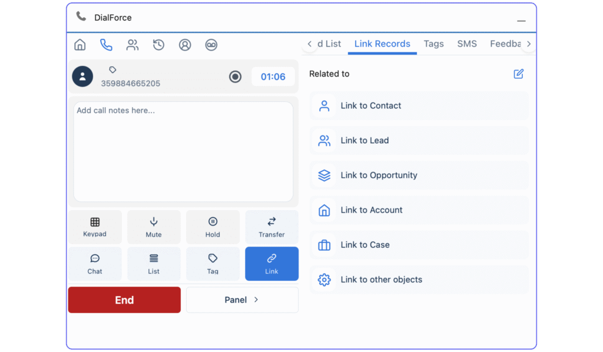Open the List button
Viewport: 603px width, 352px height.
(154, 264)
